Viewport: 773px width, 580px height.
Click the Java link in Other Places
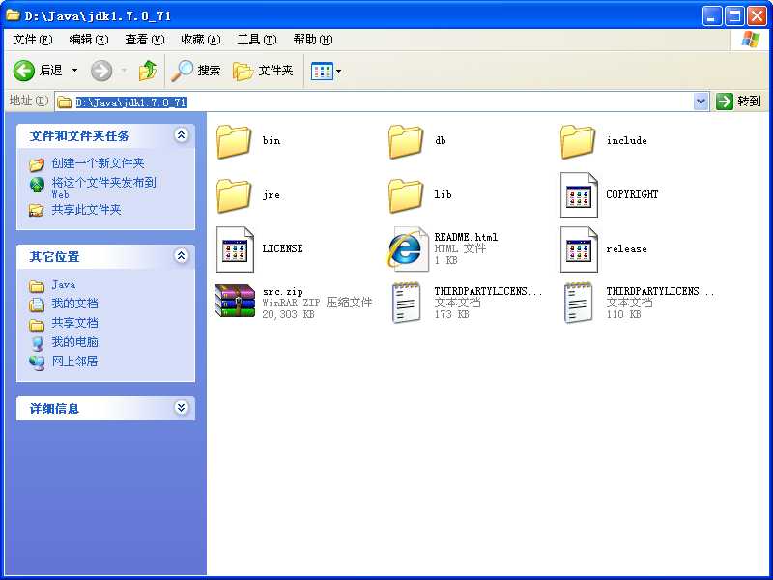64,285
